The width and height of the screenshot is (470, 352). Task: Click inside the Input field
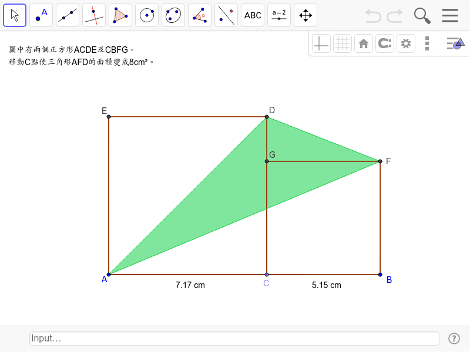click(x=234, y=338)
